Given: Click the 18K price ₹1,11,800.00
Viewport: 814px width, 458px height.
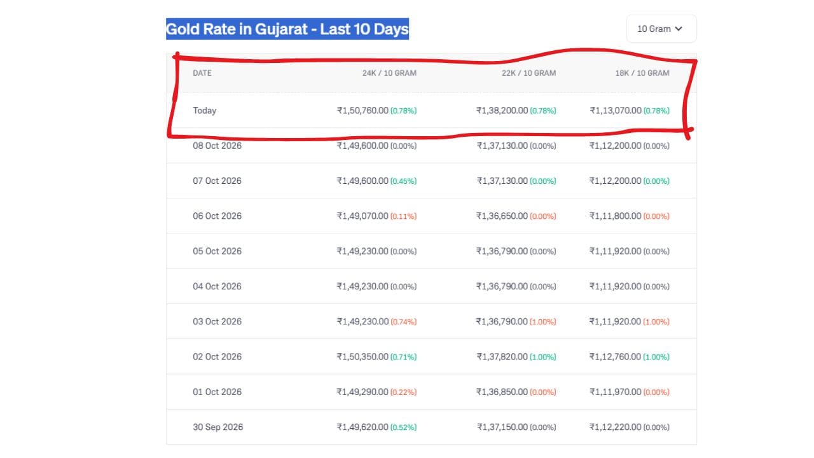Looking at the screenshot, I should 616,216.
